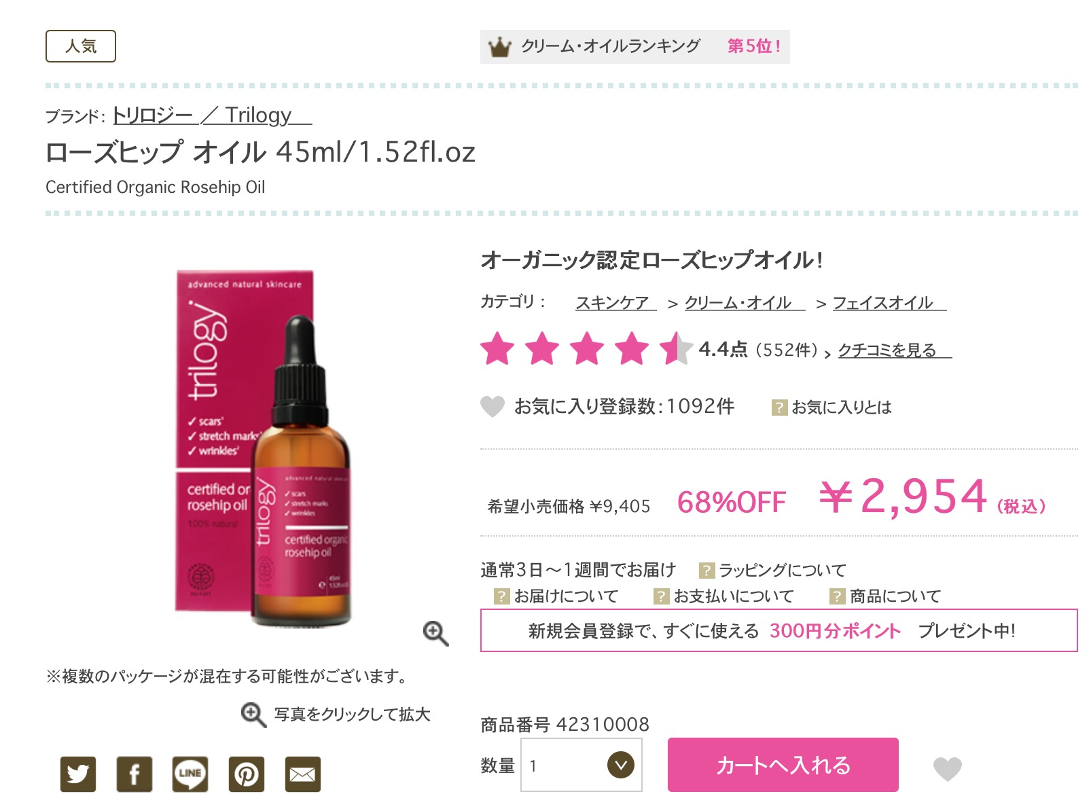The width and height of the screenshot is (1091, 811).
Task: Open ラッピングについて help question icon
Action: pos(707,570)
